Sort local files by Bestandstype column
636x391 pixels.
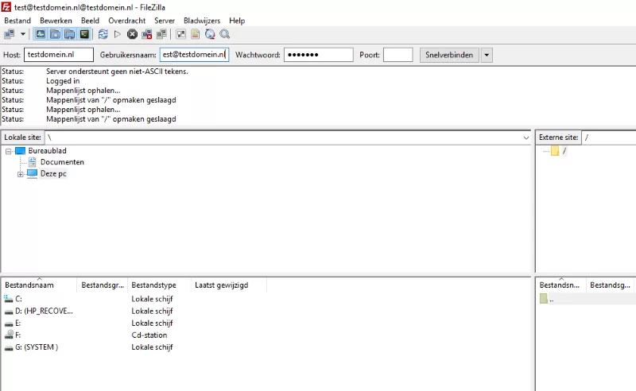(x=159, y=285)
